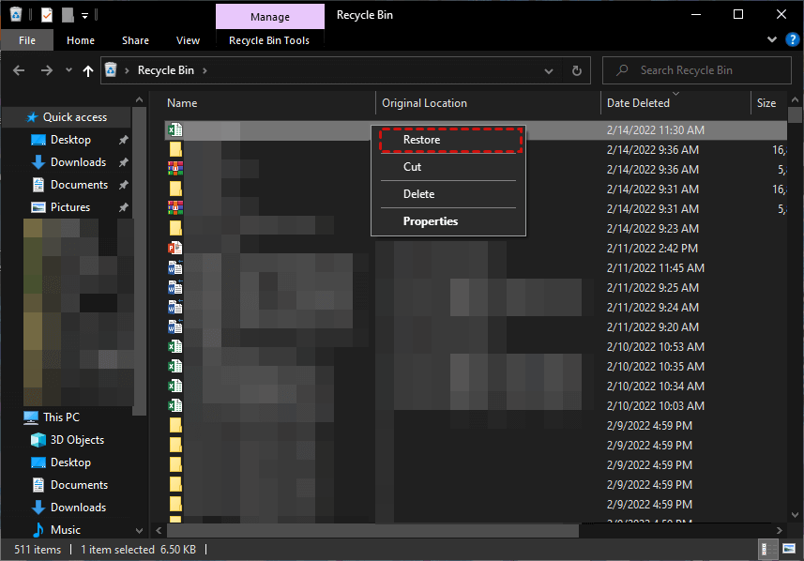This screenshot has height=561, width=804.
Task: Open Desktop under Quick access
Action: (70, 140)
